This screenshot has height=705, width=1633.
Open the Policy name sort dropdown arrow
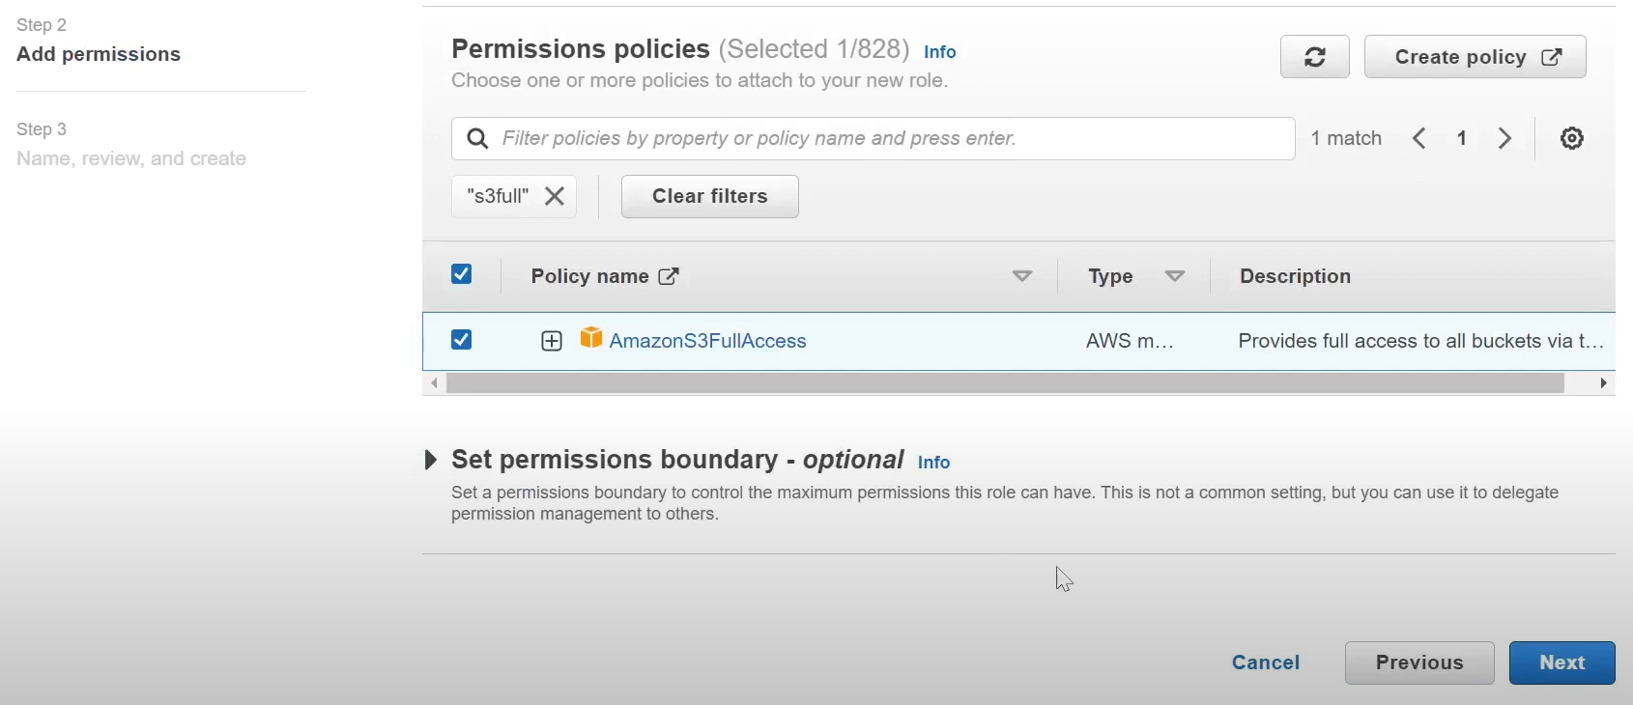1021,277
